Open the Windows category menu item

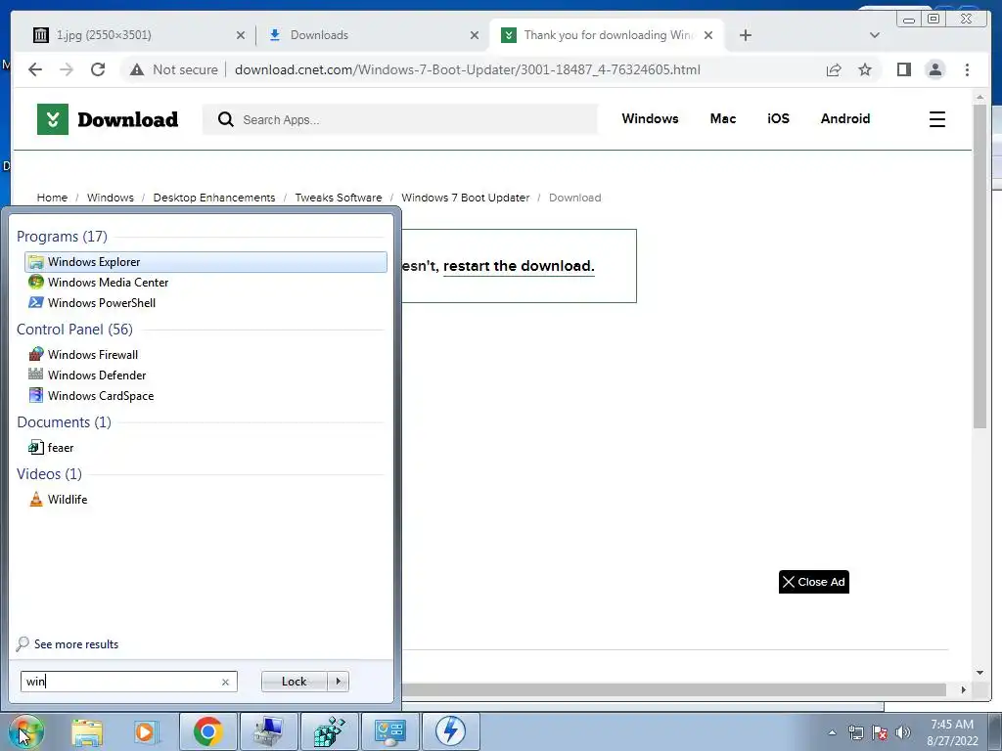(650, 118)
